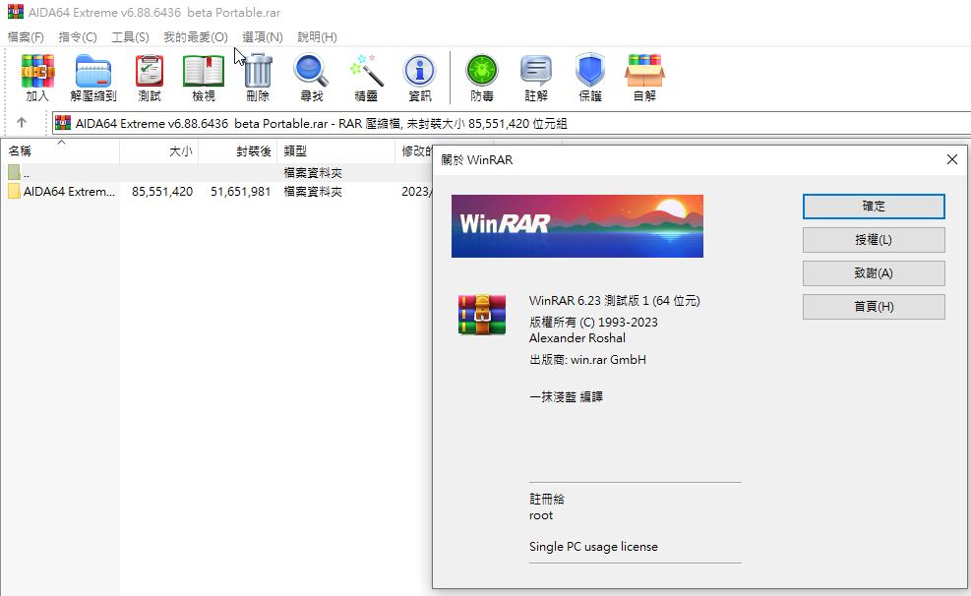Open the 選項(N) menu
This screenshot has width=971, height=596.
pos(263,37)
